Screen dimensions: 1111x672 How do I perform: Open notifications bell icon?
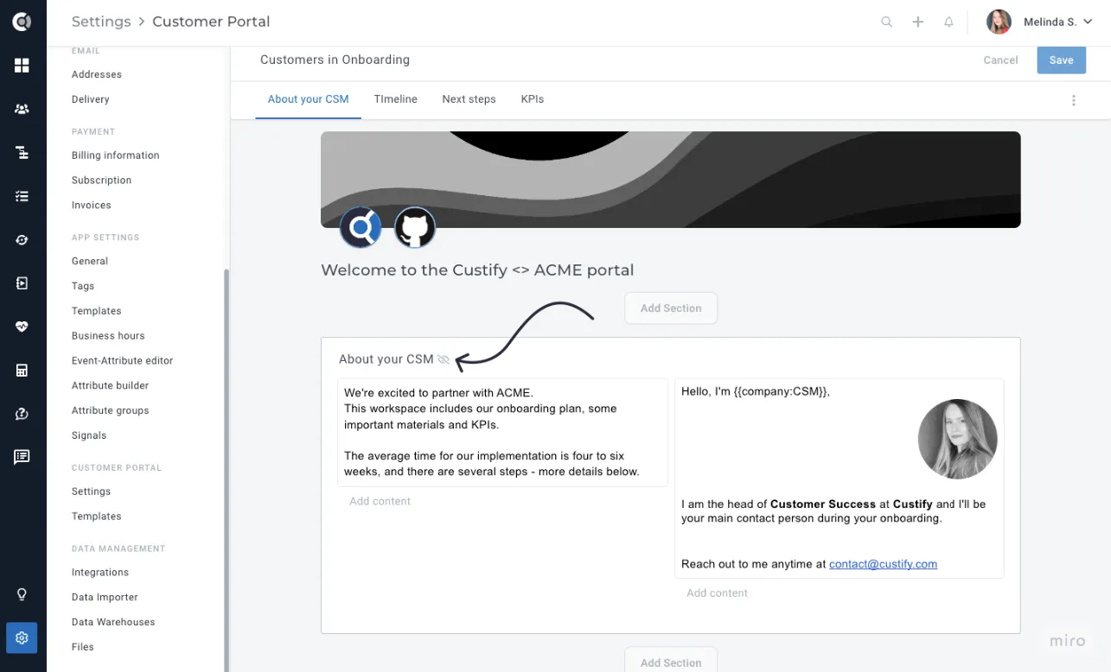coord(948,22)
